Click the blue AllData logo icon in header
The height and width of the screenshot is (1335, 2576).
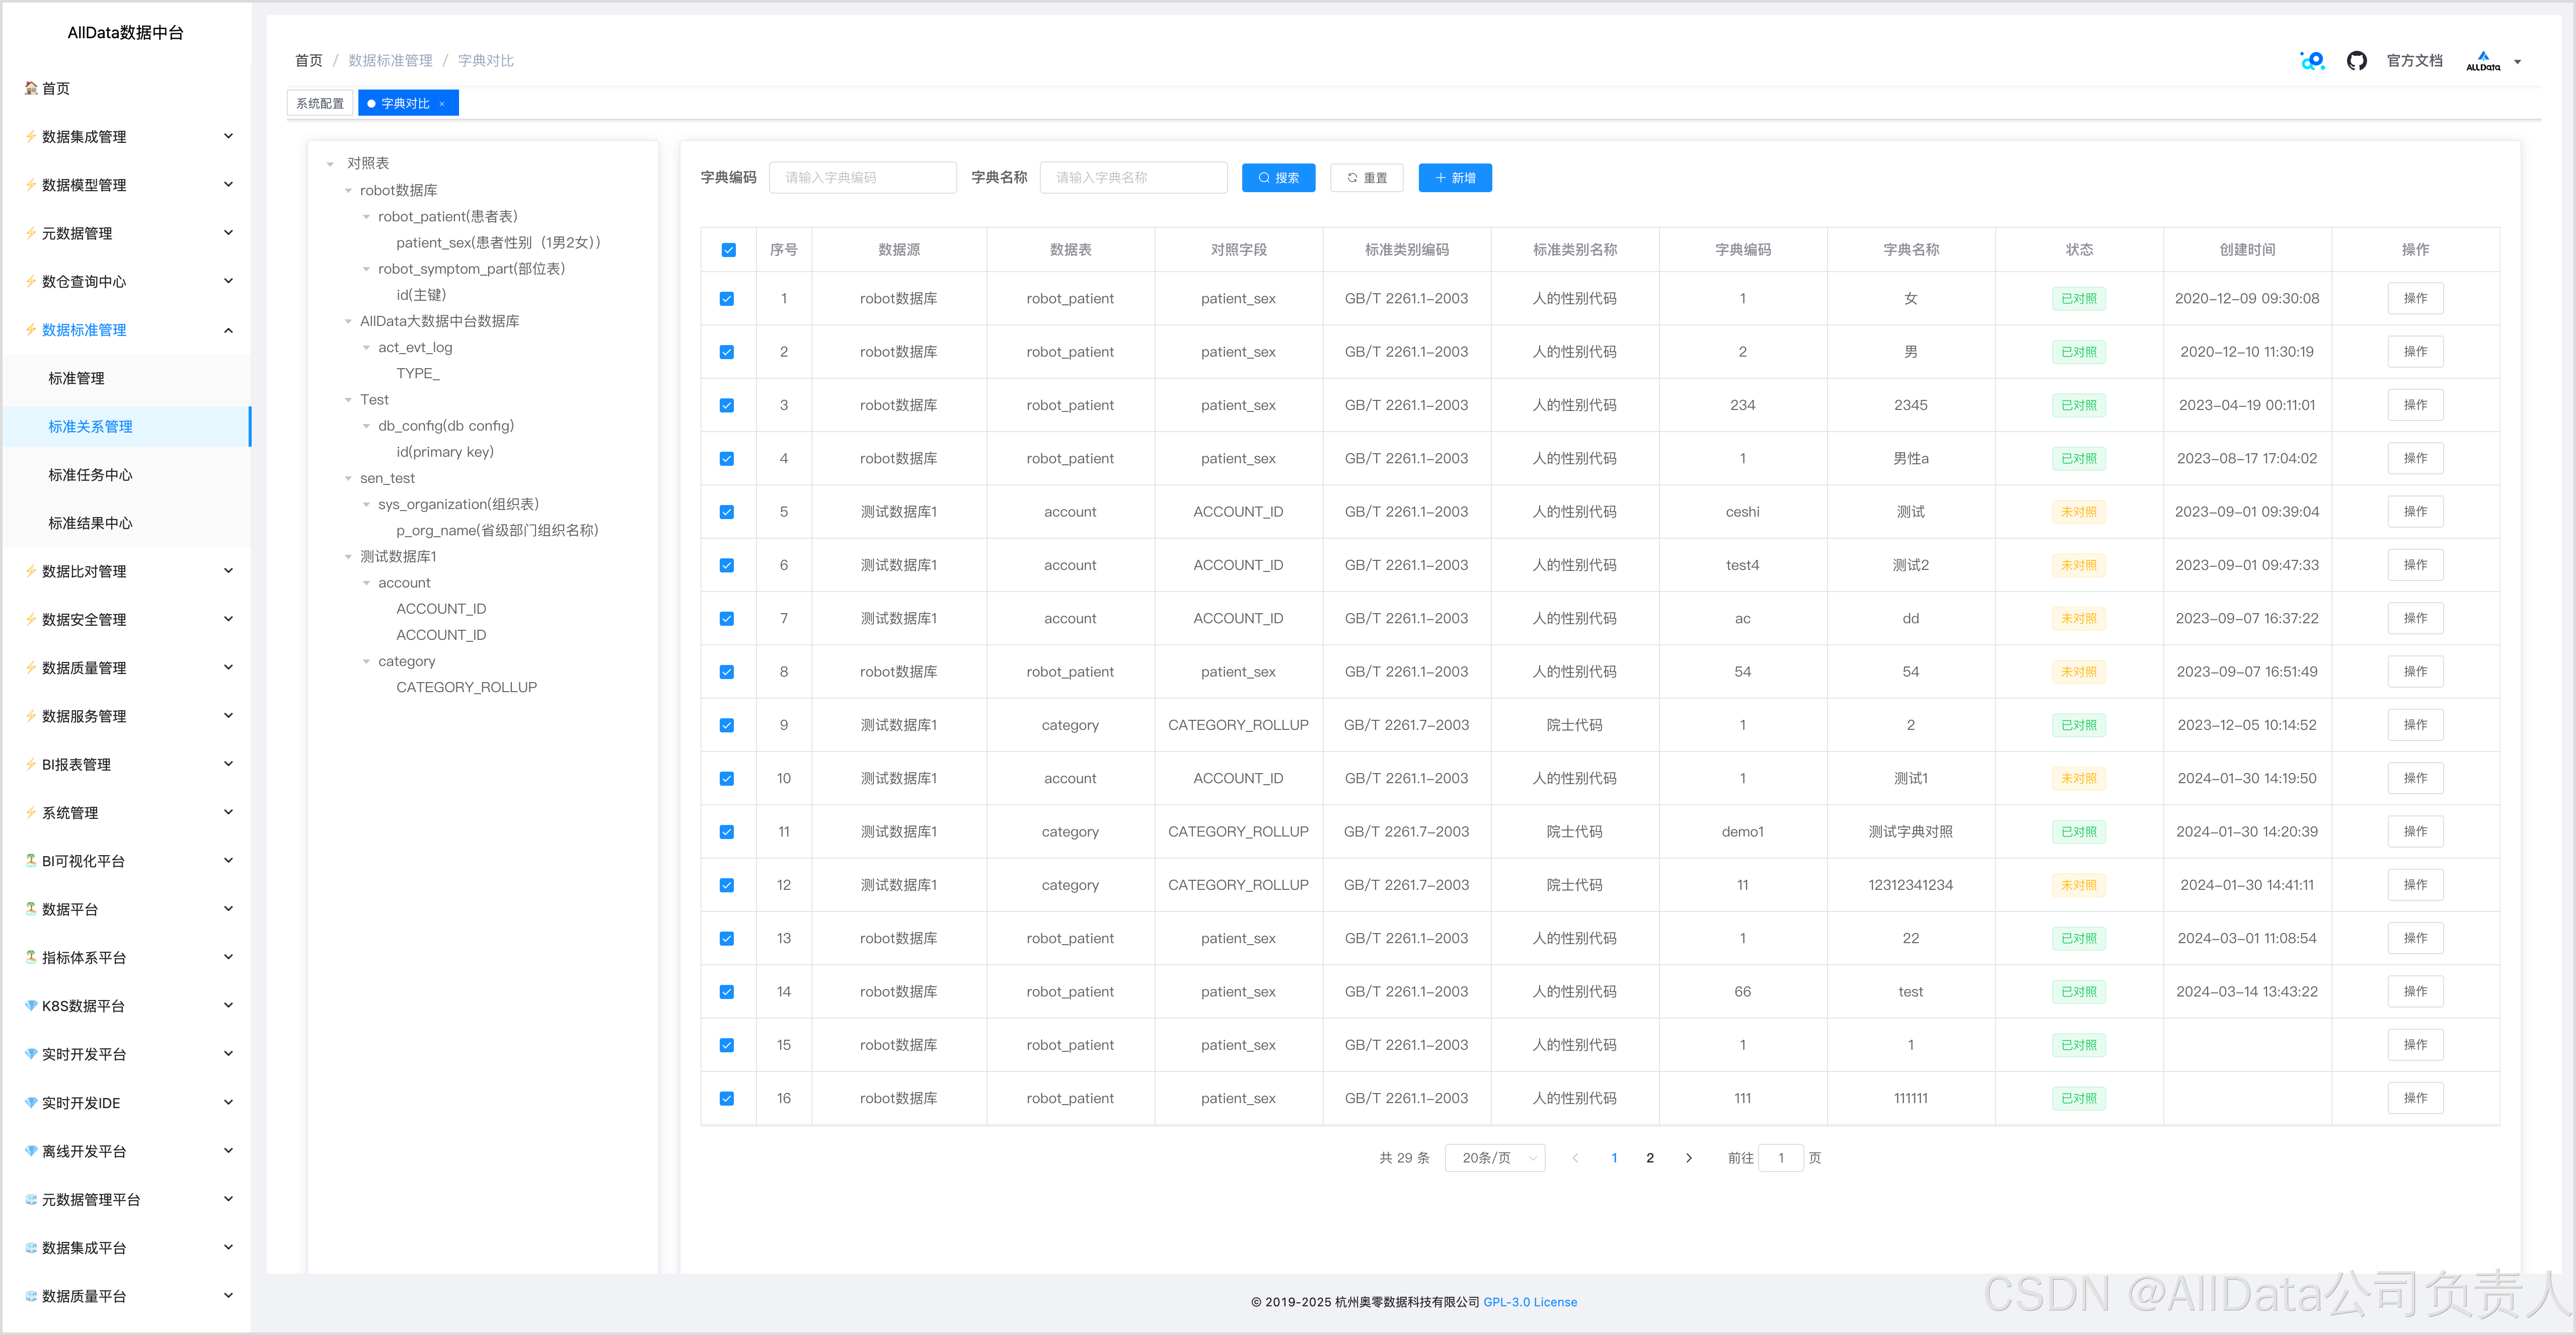click(2312, 61)
